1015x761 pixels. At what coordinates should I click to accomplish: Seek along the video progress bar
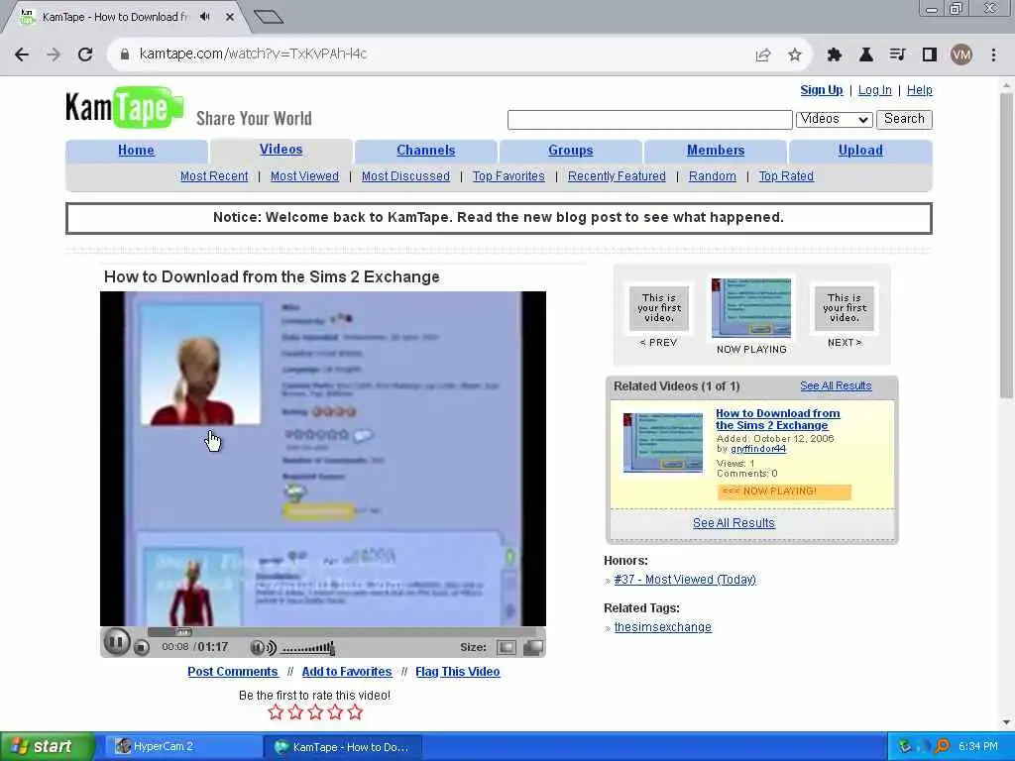pyautogui.click(x=342, y=631)
